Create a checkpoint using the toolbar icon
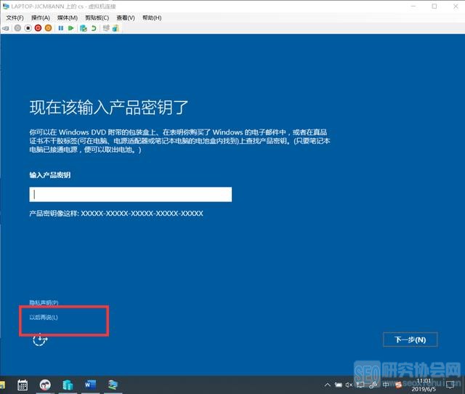465x394 pixels. point(84,28)
